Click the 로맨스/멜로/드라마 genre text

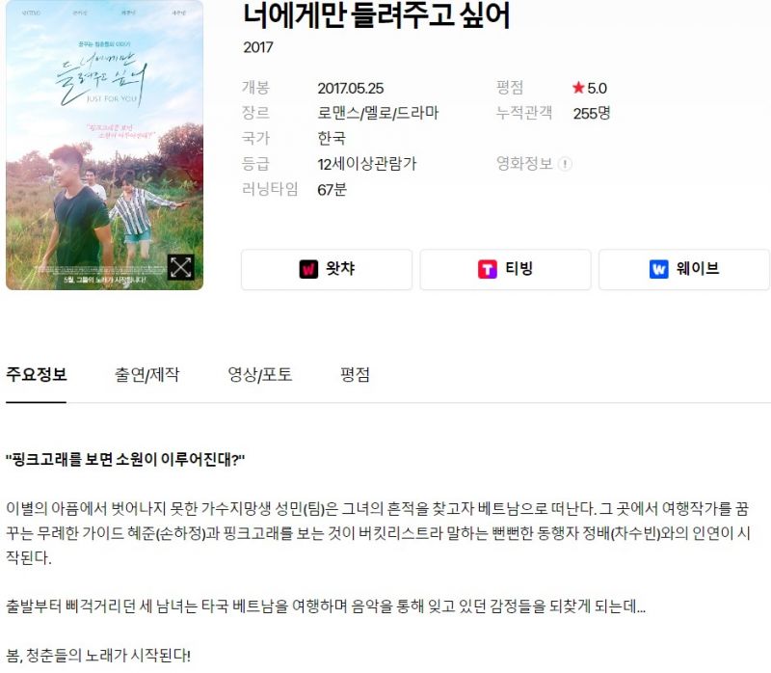pyautogui.click(x=378, y=113)
